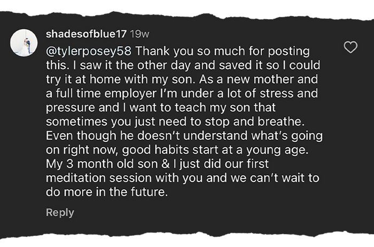Click Reply under the comment
The image size is (374, 247).
tap(60, 212)
